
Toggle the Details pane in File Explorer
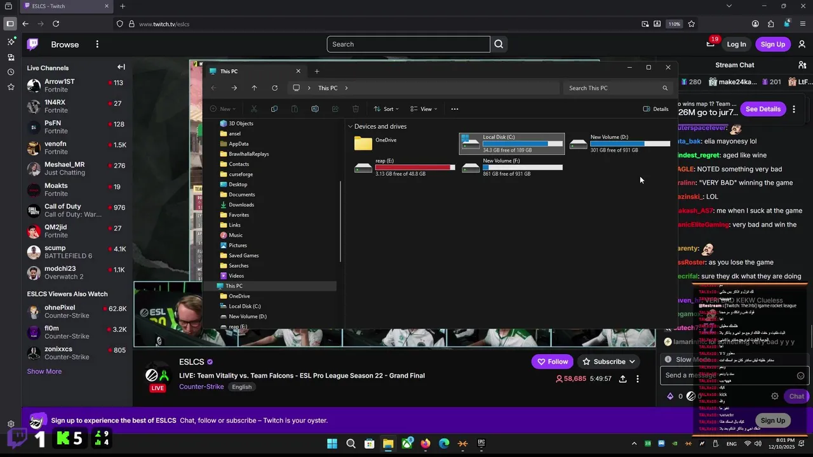click(x=655, y=109)
